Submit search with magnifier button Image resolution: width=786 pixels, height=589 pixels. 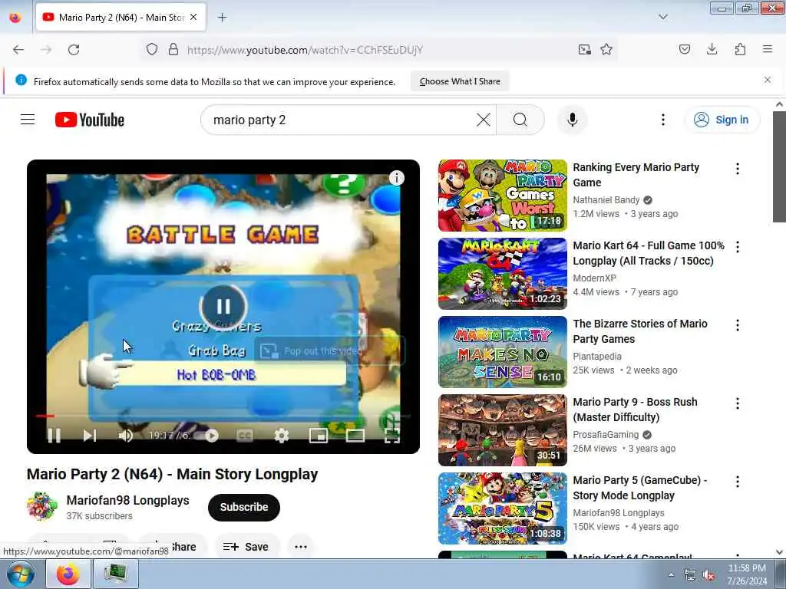tap(520, 120)
